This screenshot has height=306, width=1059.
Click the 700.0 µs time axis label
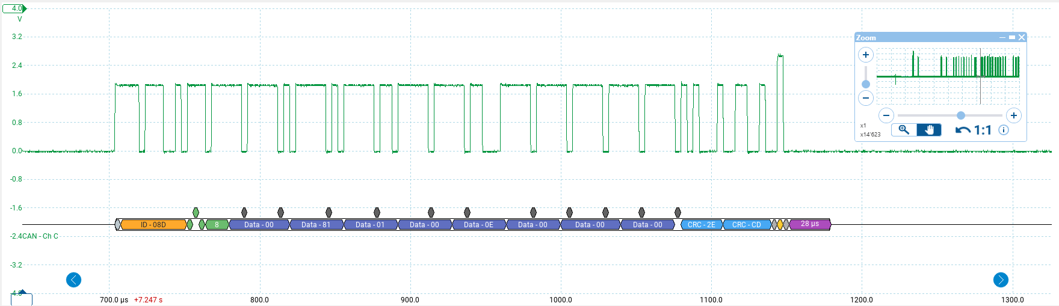114,299
